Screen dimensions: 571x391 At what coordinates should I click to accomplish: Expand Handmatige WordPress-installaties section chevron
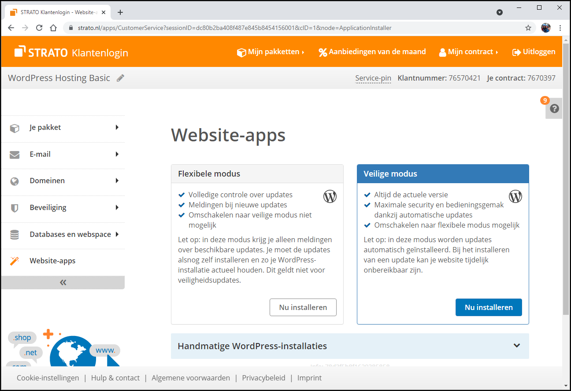[517, 346]
